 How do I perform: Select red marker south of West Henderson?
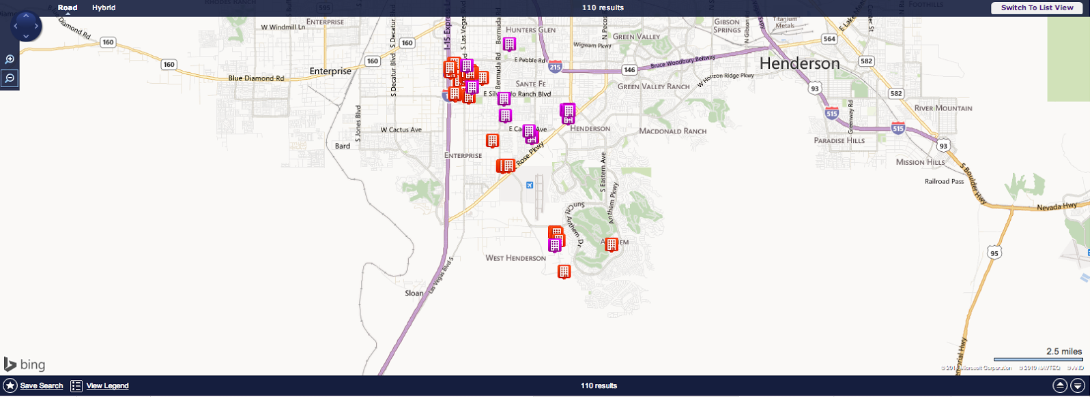click(x=564, y=271)
